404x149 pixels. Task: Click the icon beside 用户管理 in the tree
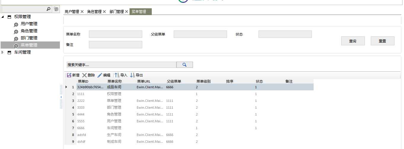click(16, 24)
